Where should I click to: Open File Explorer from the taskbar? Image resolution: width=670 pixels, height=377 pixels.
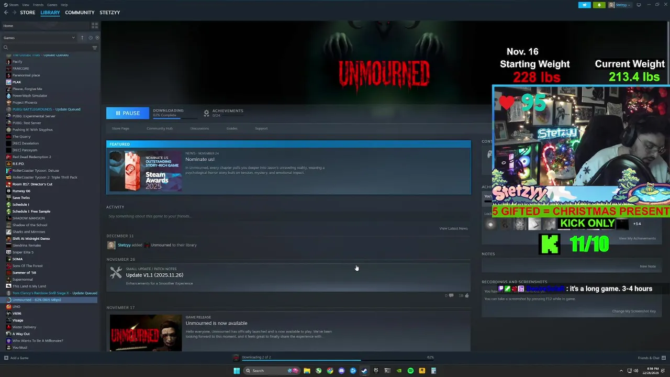(307, 371)
